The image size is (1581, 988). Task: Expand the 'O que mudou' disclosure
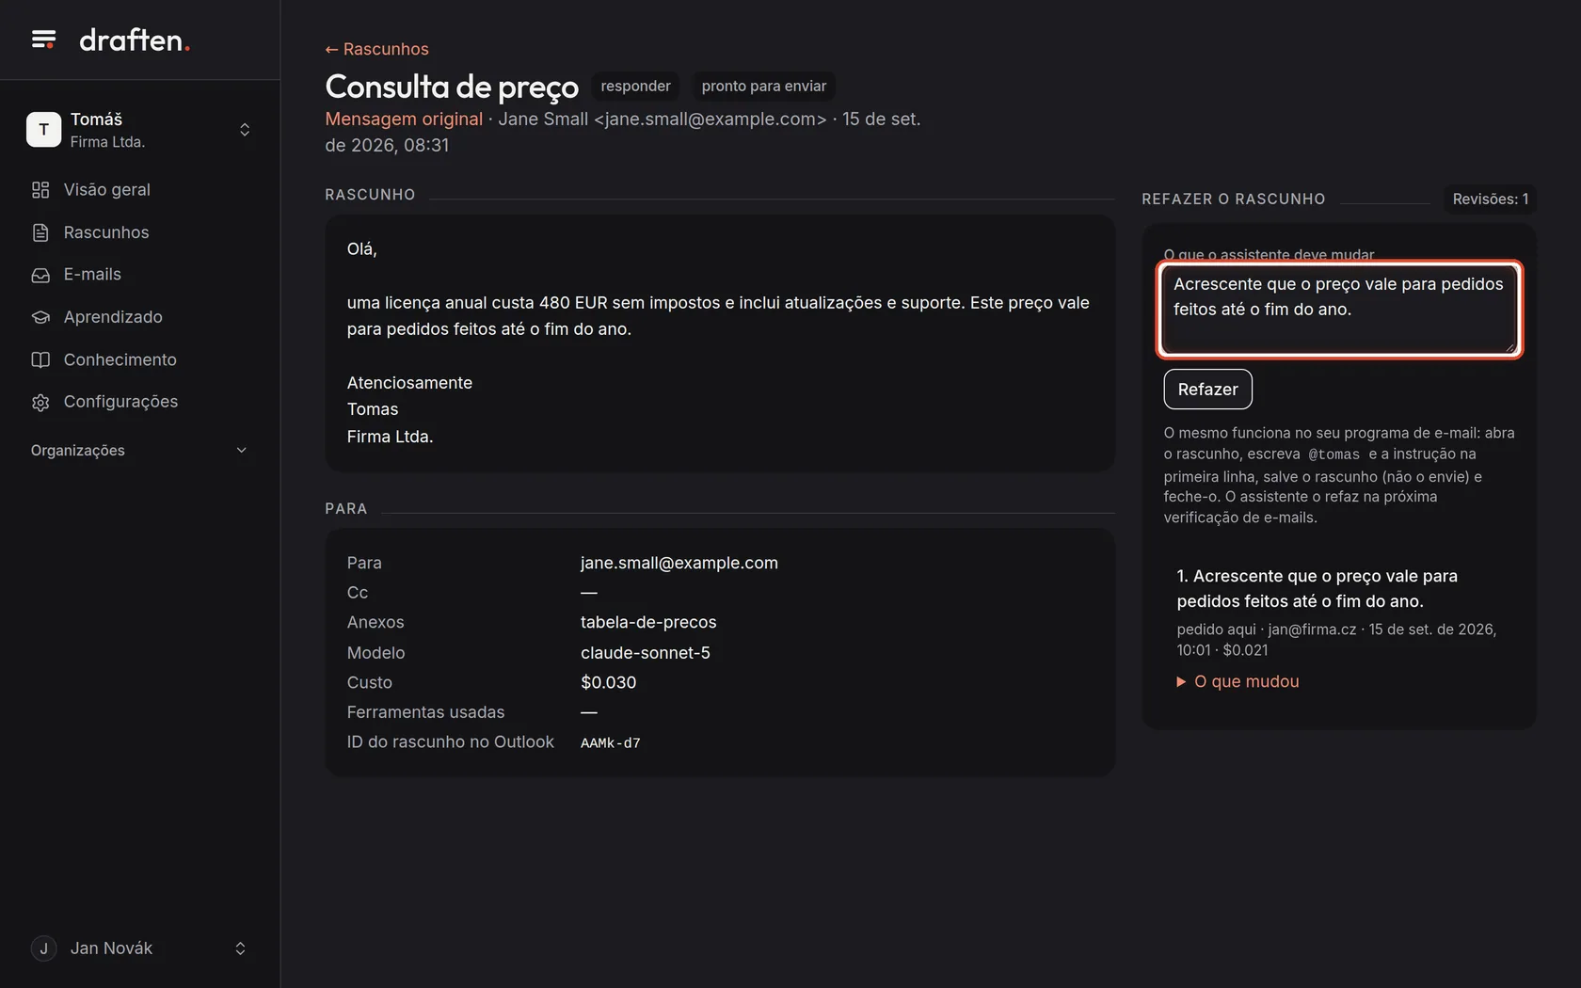(x=1238, y=681)
